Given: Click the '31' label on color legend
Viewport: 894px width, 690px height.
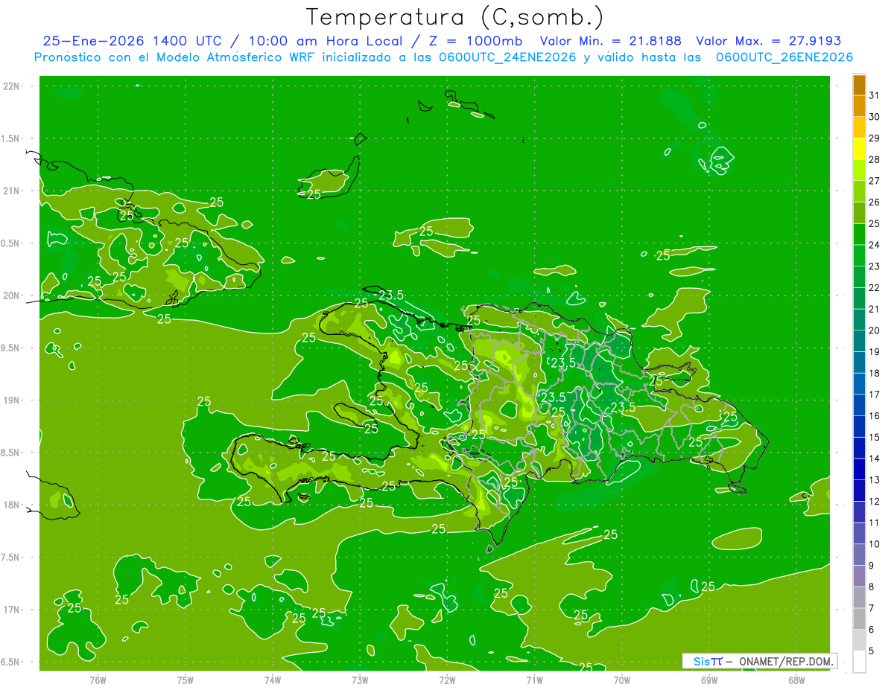Looking at the screenshot, I should [875, 95].
